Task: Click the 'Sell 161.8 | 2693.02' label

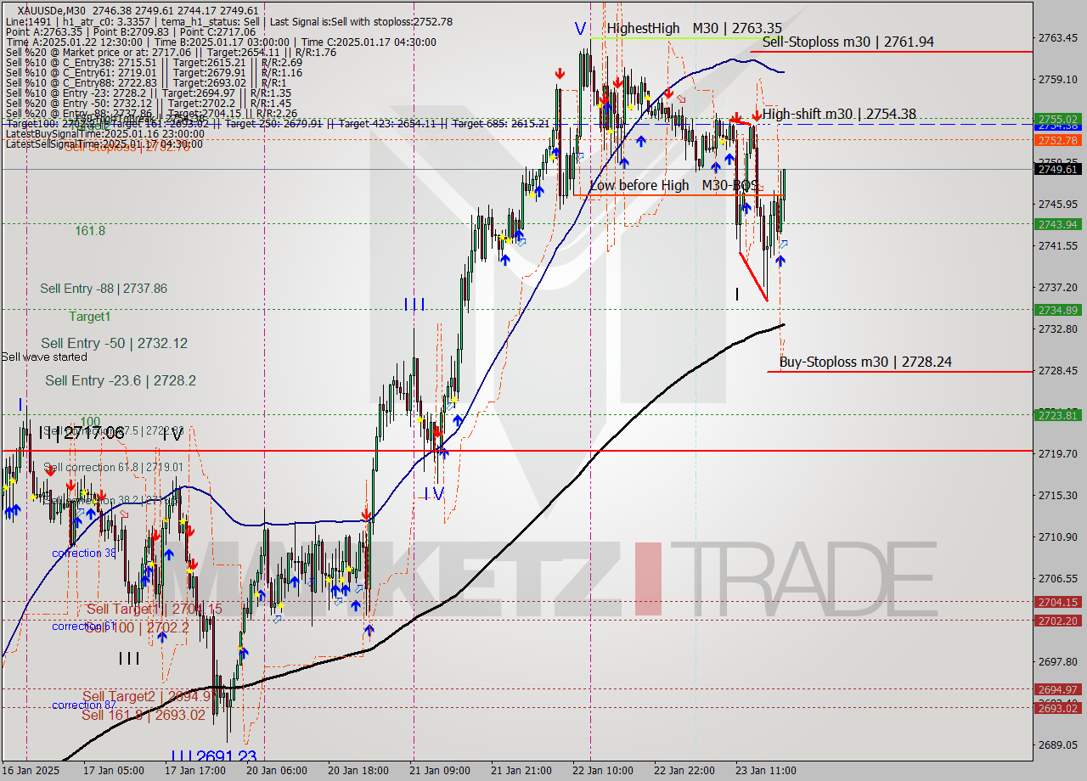Action: 144,715
